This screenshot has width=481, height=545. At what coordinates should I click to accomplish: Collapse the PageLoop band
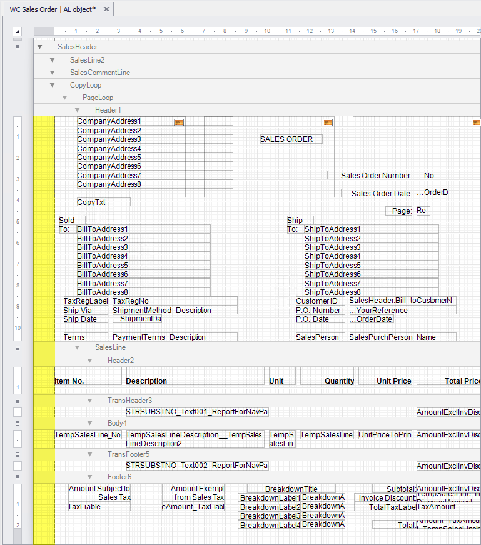click(64, 97)
